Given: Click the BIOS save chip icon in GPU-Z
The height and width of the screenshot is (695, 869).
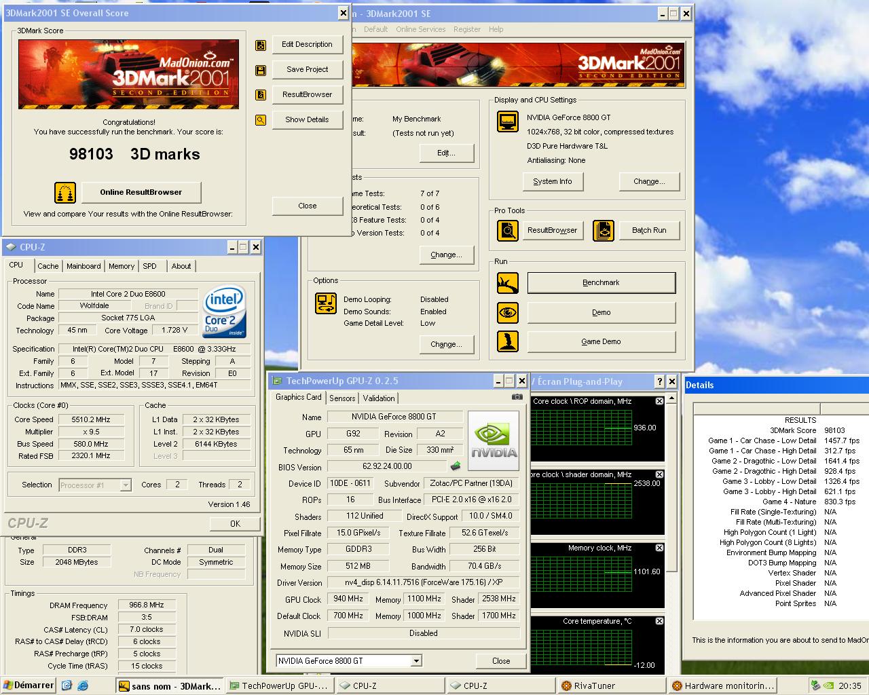Looking at the screenshot, I should pyautogui.click(x=456, y=466).
